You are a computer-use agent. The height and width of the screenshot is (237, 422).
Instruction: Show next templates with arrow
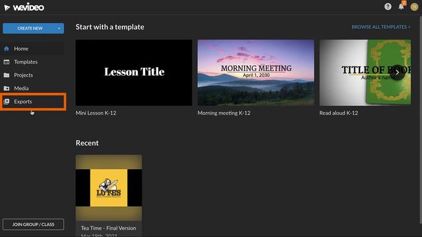point(397,72)
